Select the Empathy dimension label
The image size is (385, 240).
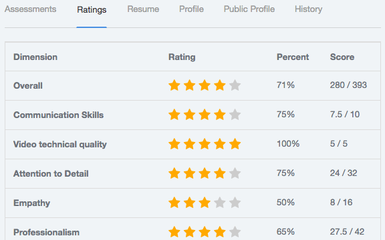coord(31,203)
